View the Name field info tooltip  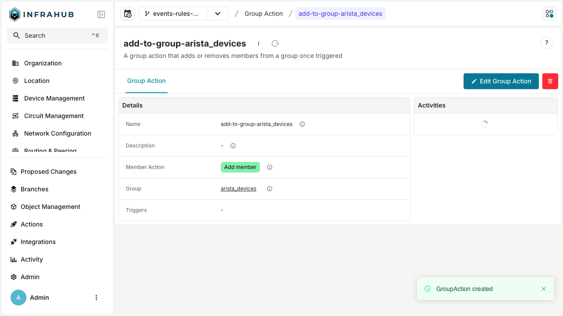[302, 124]
